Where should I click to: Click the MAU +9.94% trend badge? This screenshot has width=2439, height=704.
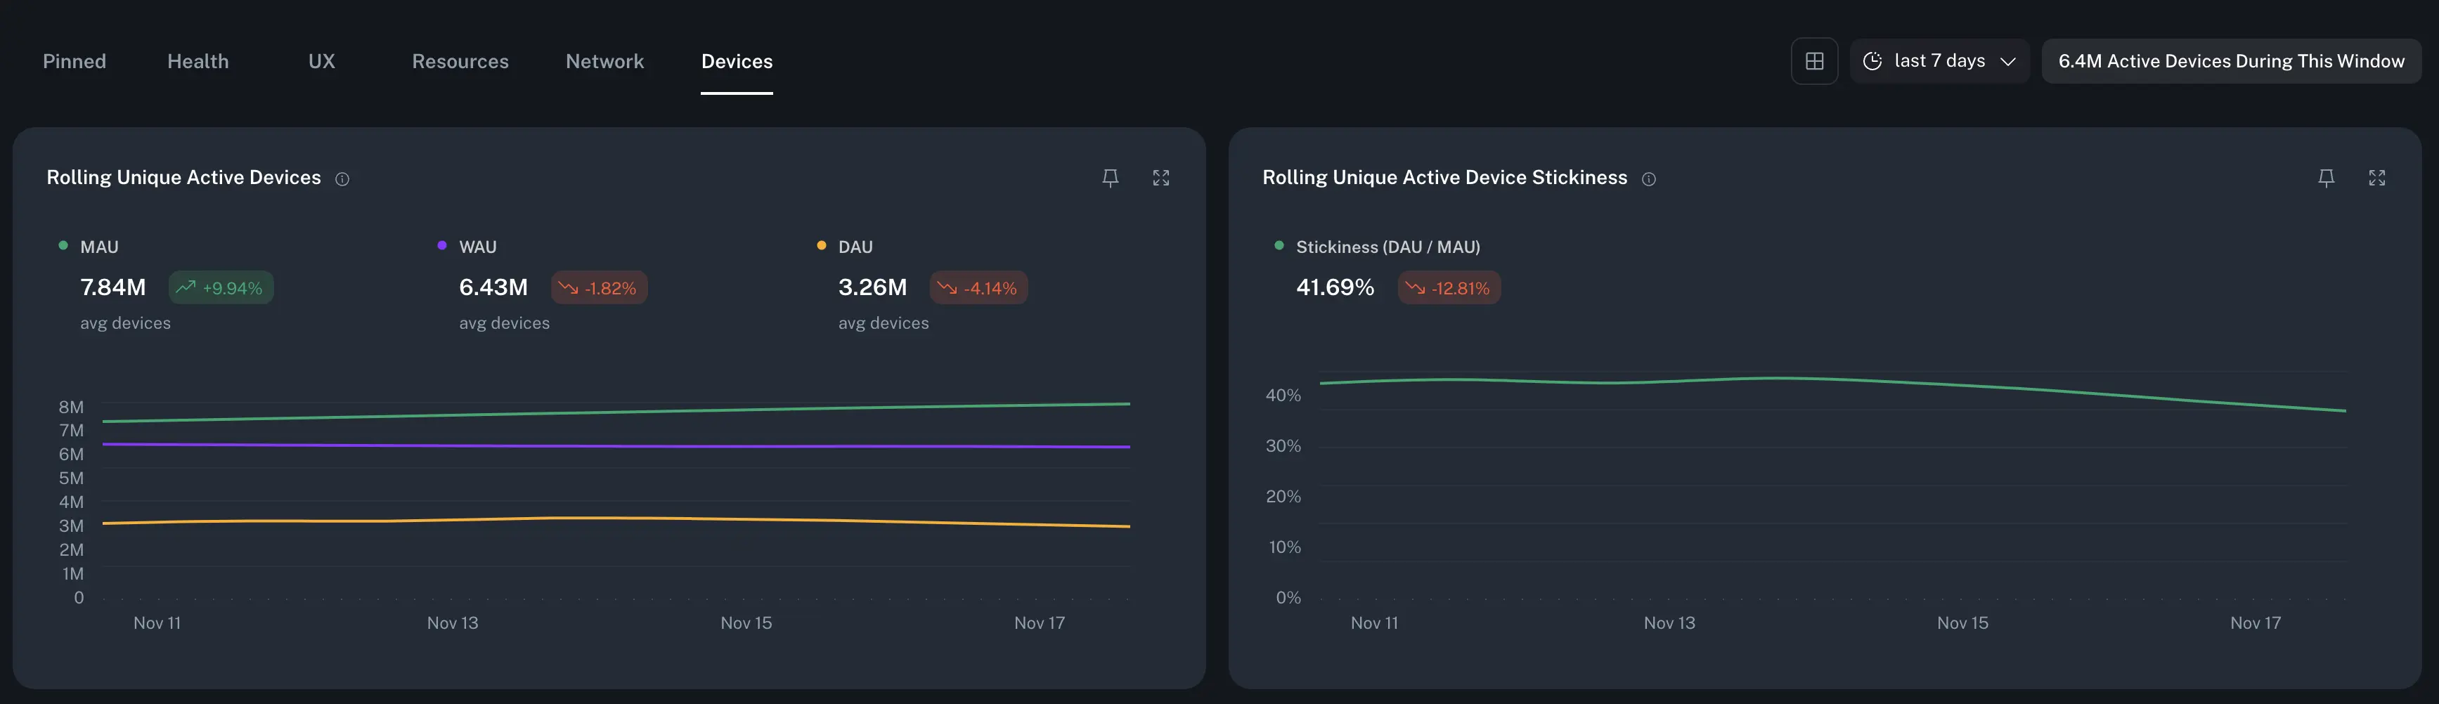[x=221, y=287]
